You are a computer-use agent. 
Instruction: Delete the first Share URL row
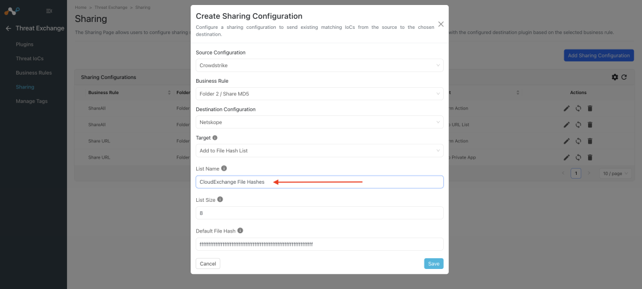pyautogui.click(x=590, y=141)
